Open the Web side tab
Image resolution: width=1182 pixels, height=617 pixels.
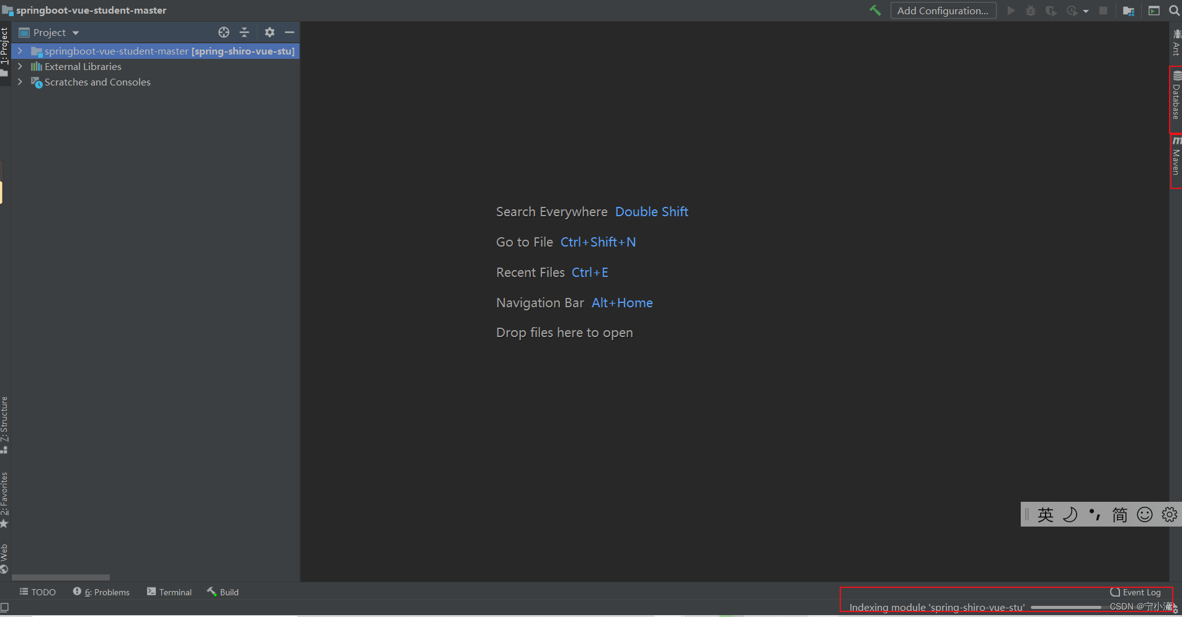point(4,559)
